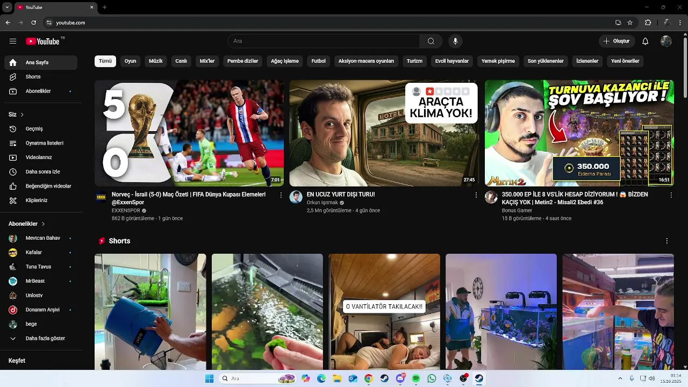Select the Tümü filter chip
Image resolution: width=688 pixels, height=387 pixels.
click(x=105, y=61)
